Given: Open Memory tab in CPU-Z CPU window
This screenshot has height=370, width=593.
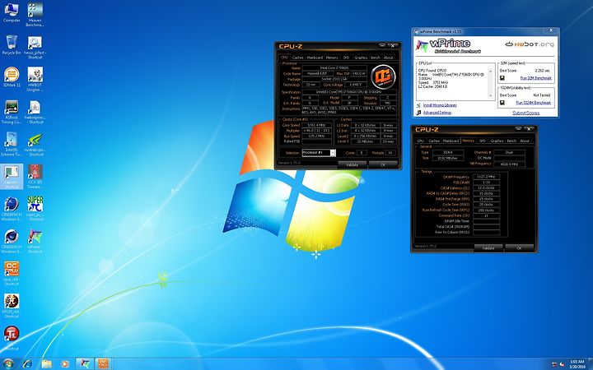Looking at the screenshot, I should (332, 58).
